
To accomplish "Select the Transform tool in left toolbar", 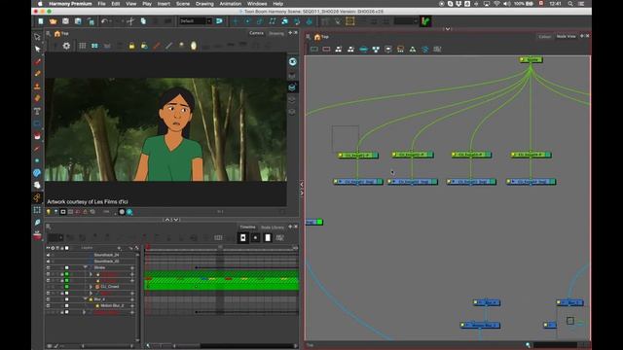I will tap(37, 37).
